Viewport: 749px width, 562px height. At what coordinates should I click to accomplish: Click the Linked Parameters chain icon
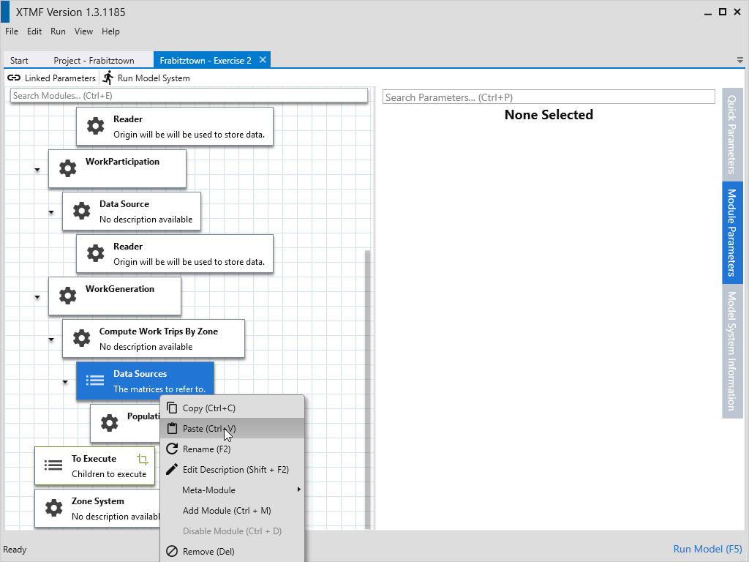(x=14, y=78)
